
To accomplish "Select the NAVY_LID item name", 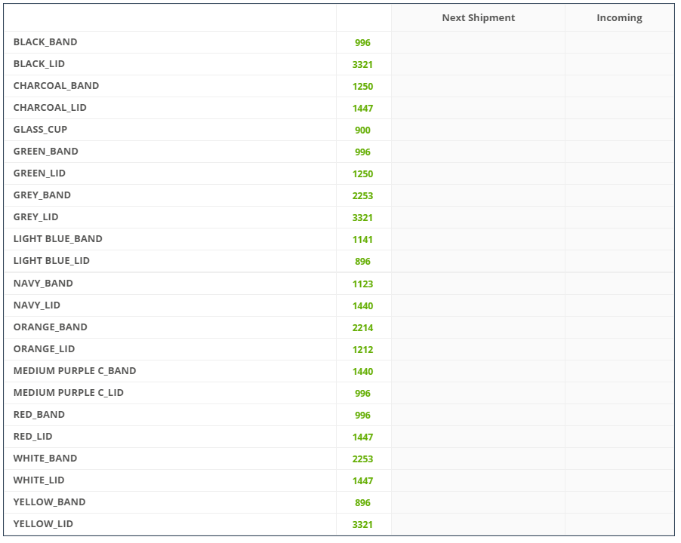I will (x=36, y=305).
